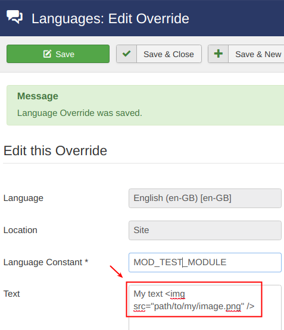The width and height of the screenshot is (284, 330).
Task: Click the "Text" field label
Action: (x=11, y=294)
